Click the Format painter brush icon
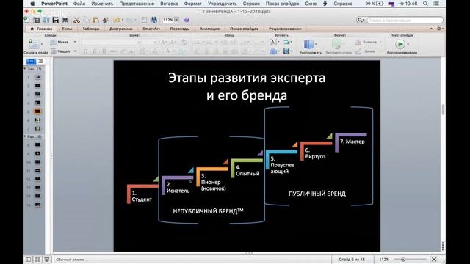This screenshot has height=264, width=470. coord(105,20)
